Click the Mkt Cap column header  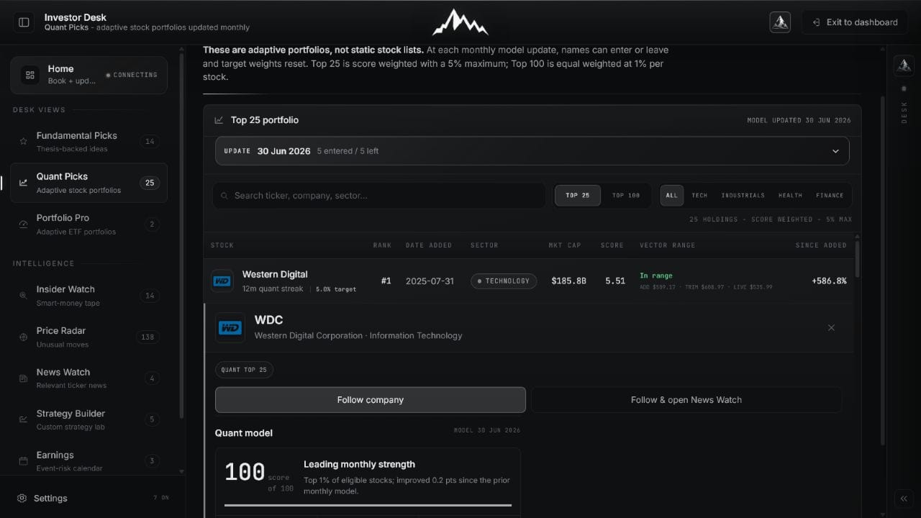click(x=565, y=245)
